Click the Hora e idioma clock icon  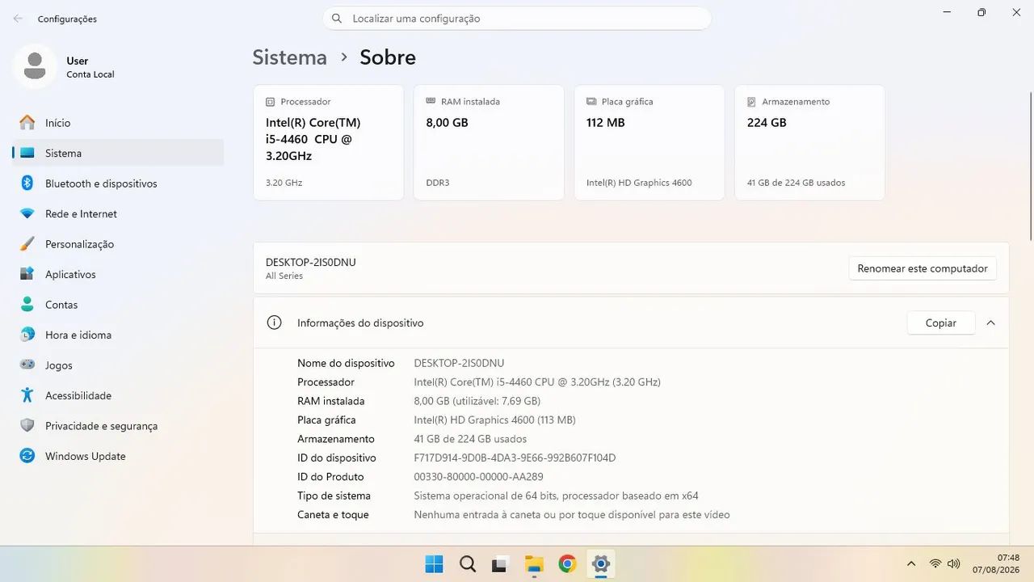(27, 335)
